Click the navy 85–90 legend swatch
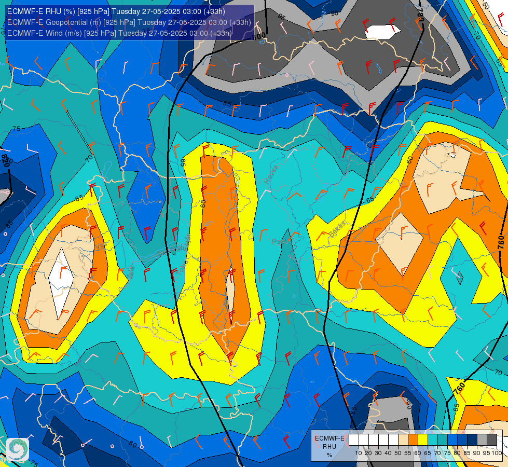 [x=472, y=440]
